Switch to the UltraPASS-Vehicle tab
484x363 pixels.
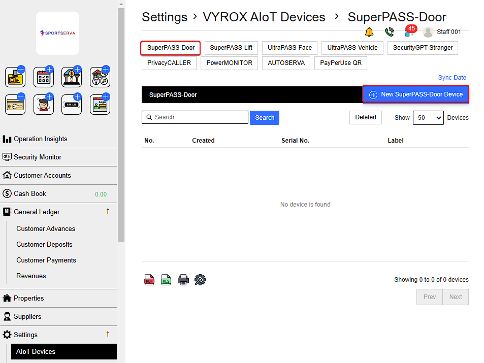tap(352, 48)
